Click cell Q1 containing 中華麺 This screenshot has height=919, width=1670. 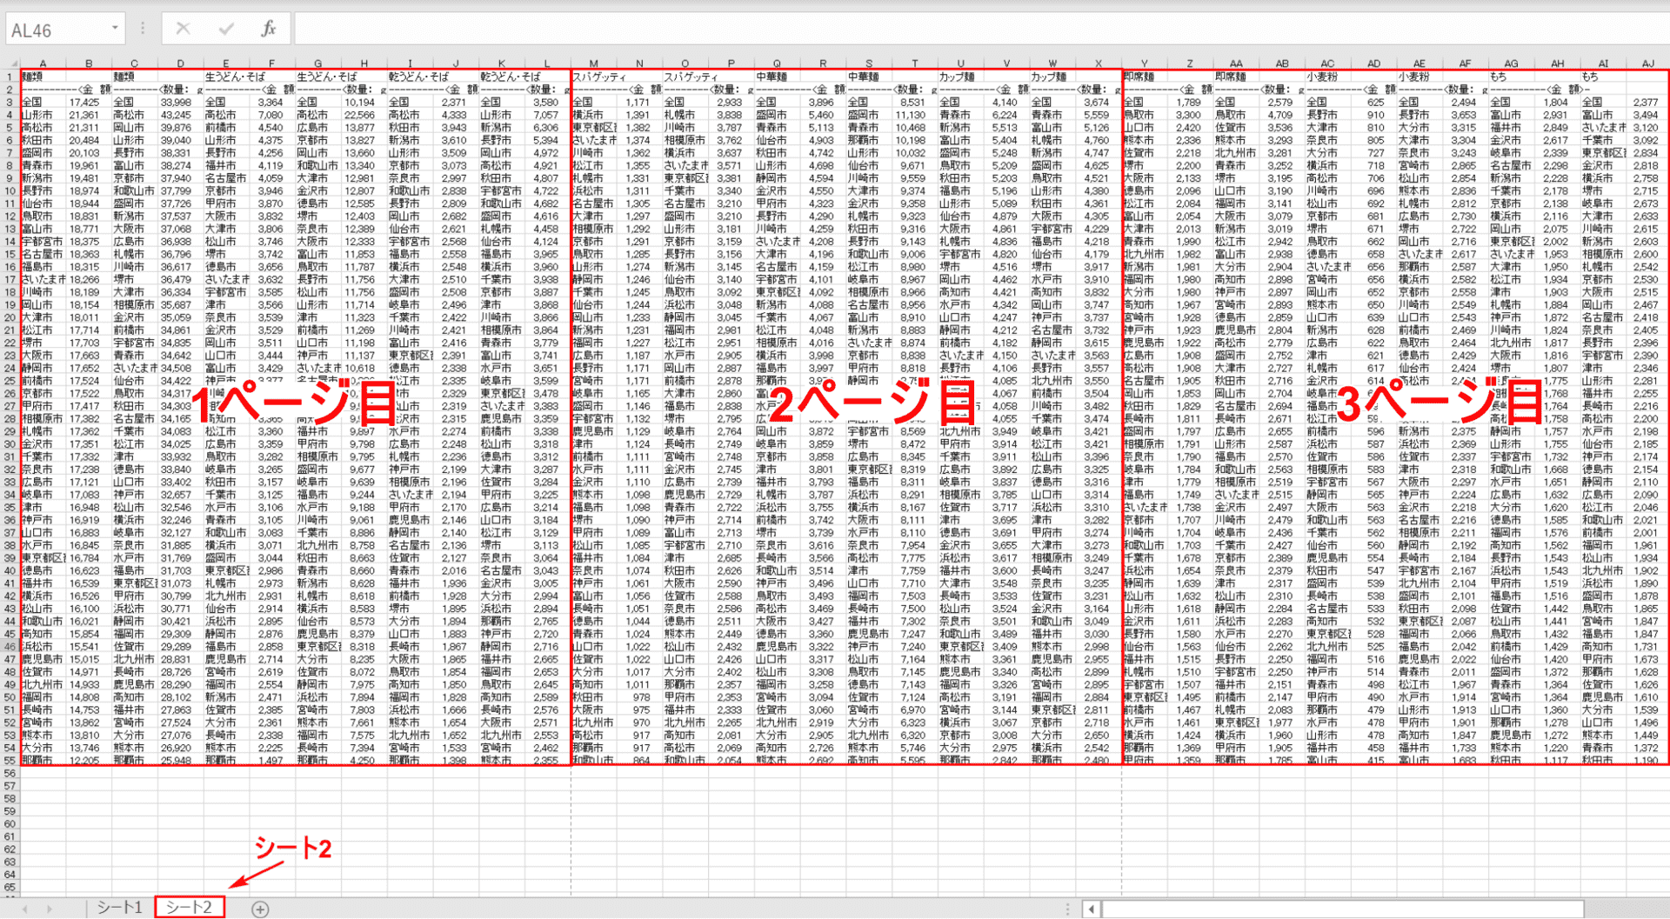[x=777, y=77]
